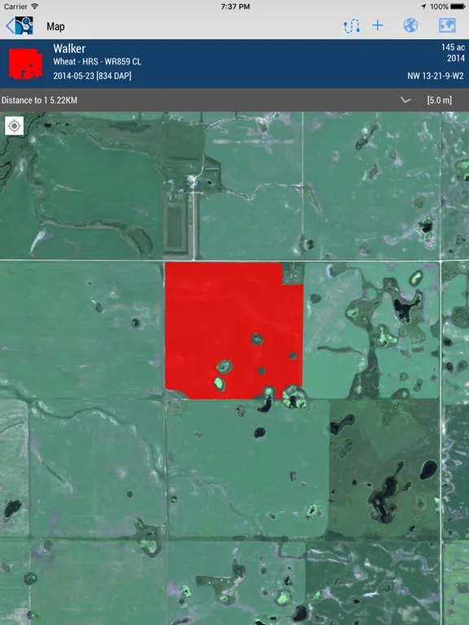The height and width of the screenshot is (625, 469).
Task: Tap the Distance to 1 5.22KM label
Action: (39, 100)
